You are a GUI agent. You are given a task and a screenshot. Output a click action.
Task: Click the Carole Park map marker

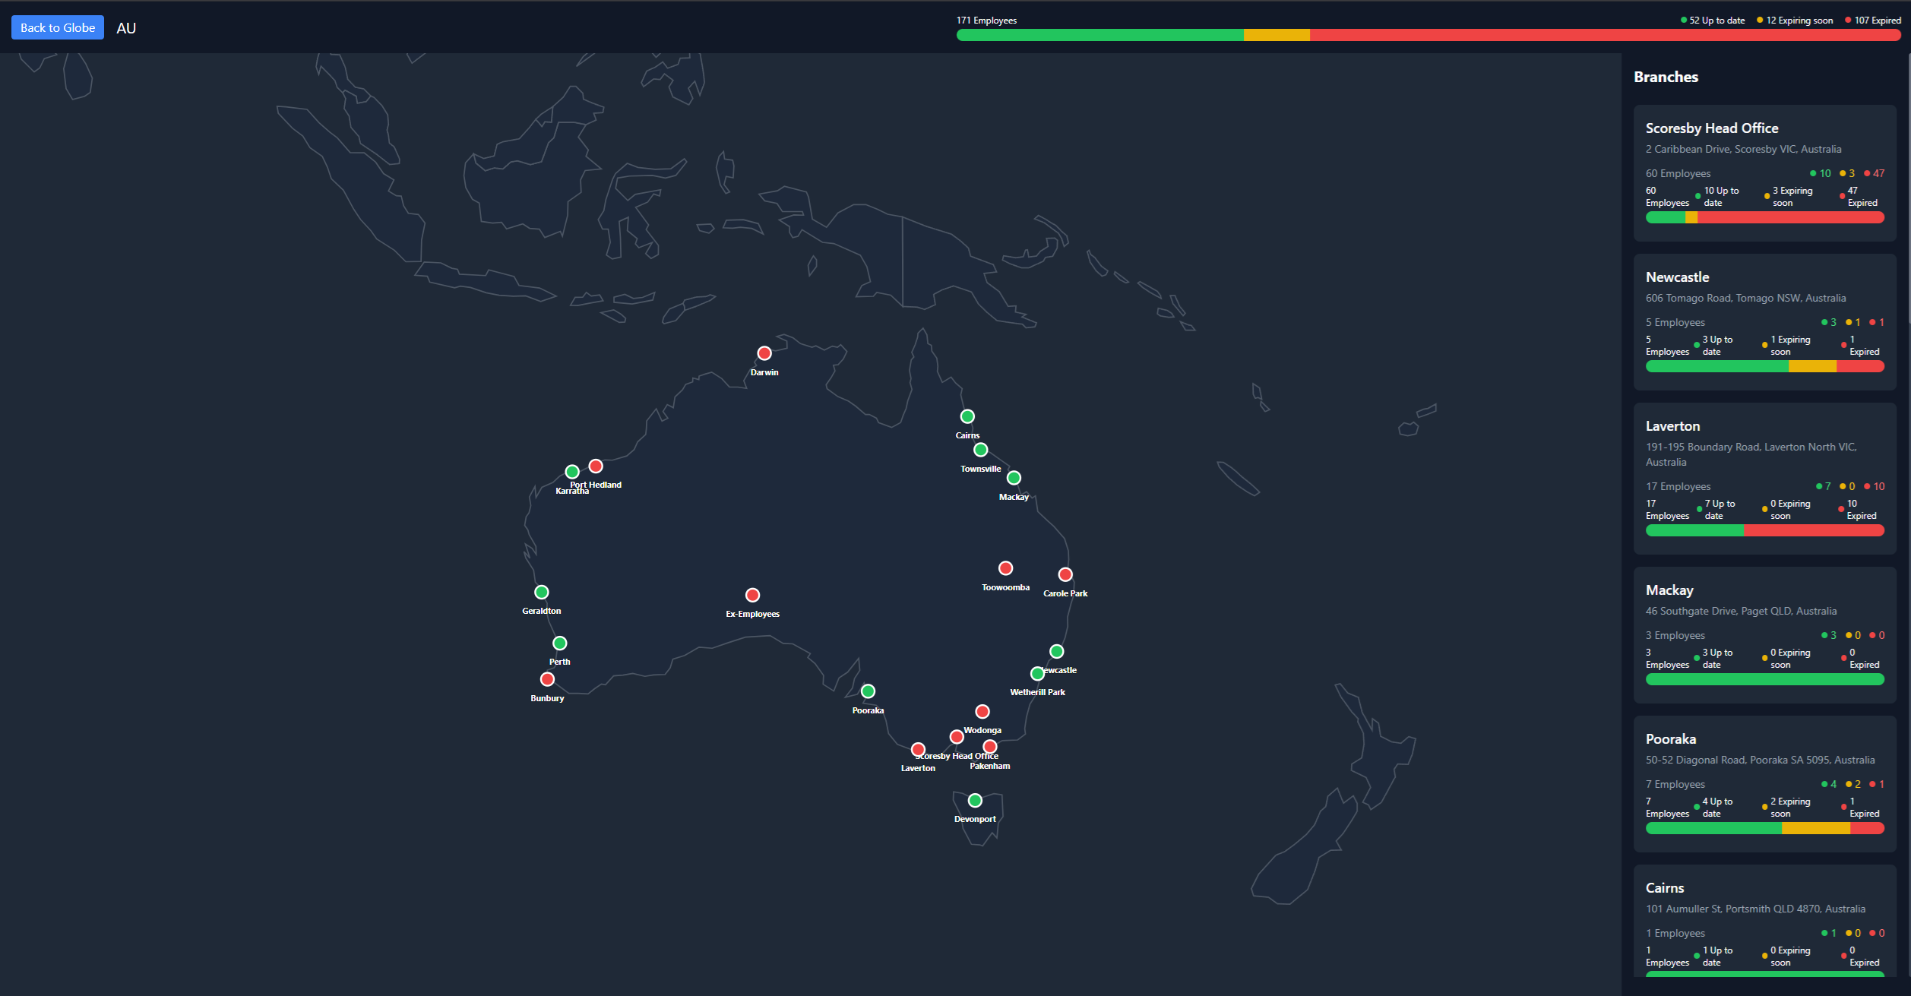(x=1065, y=574)
